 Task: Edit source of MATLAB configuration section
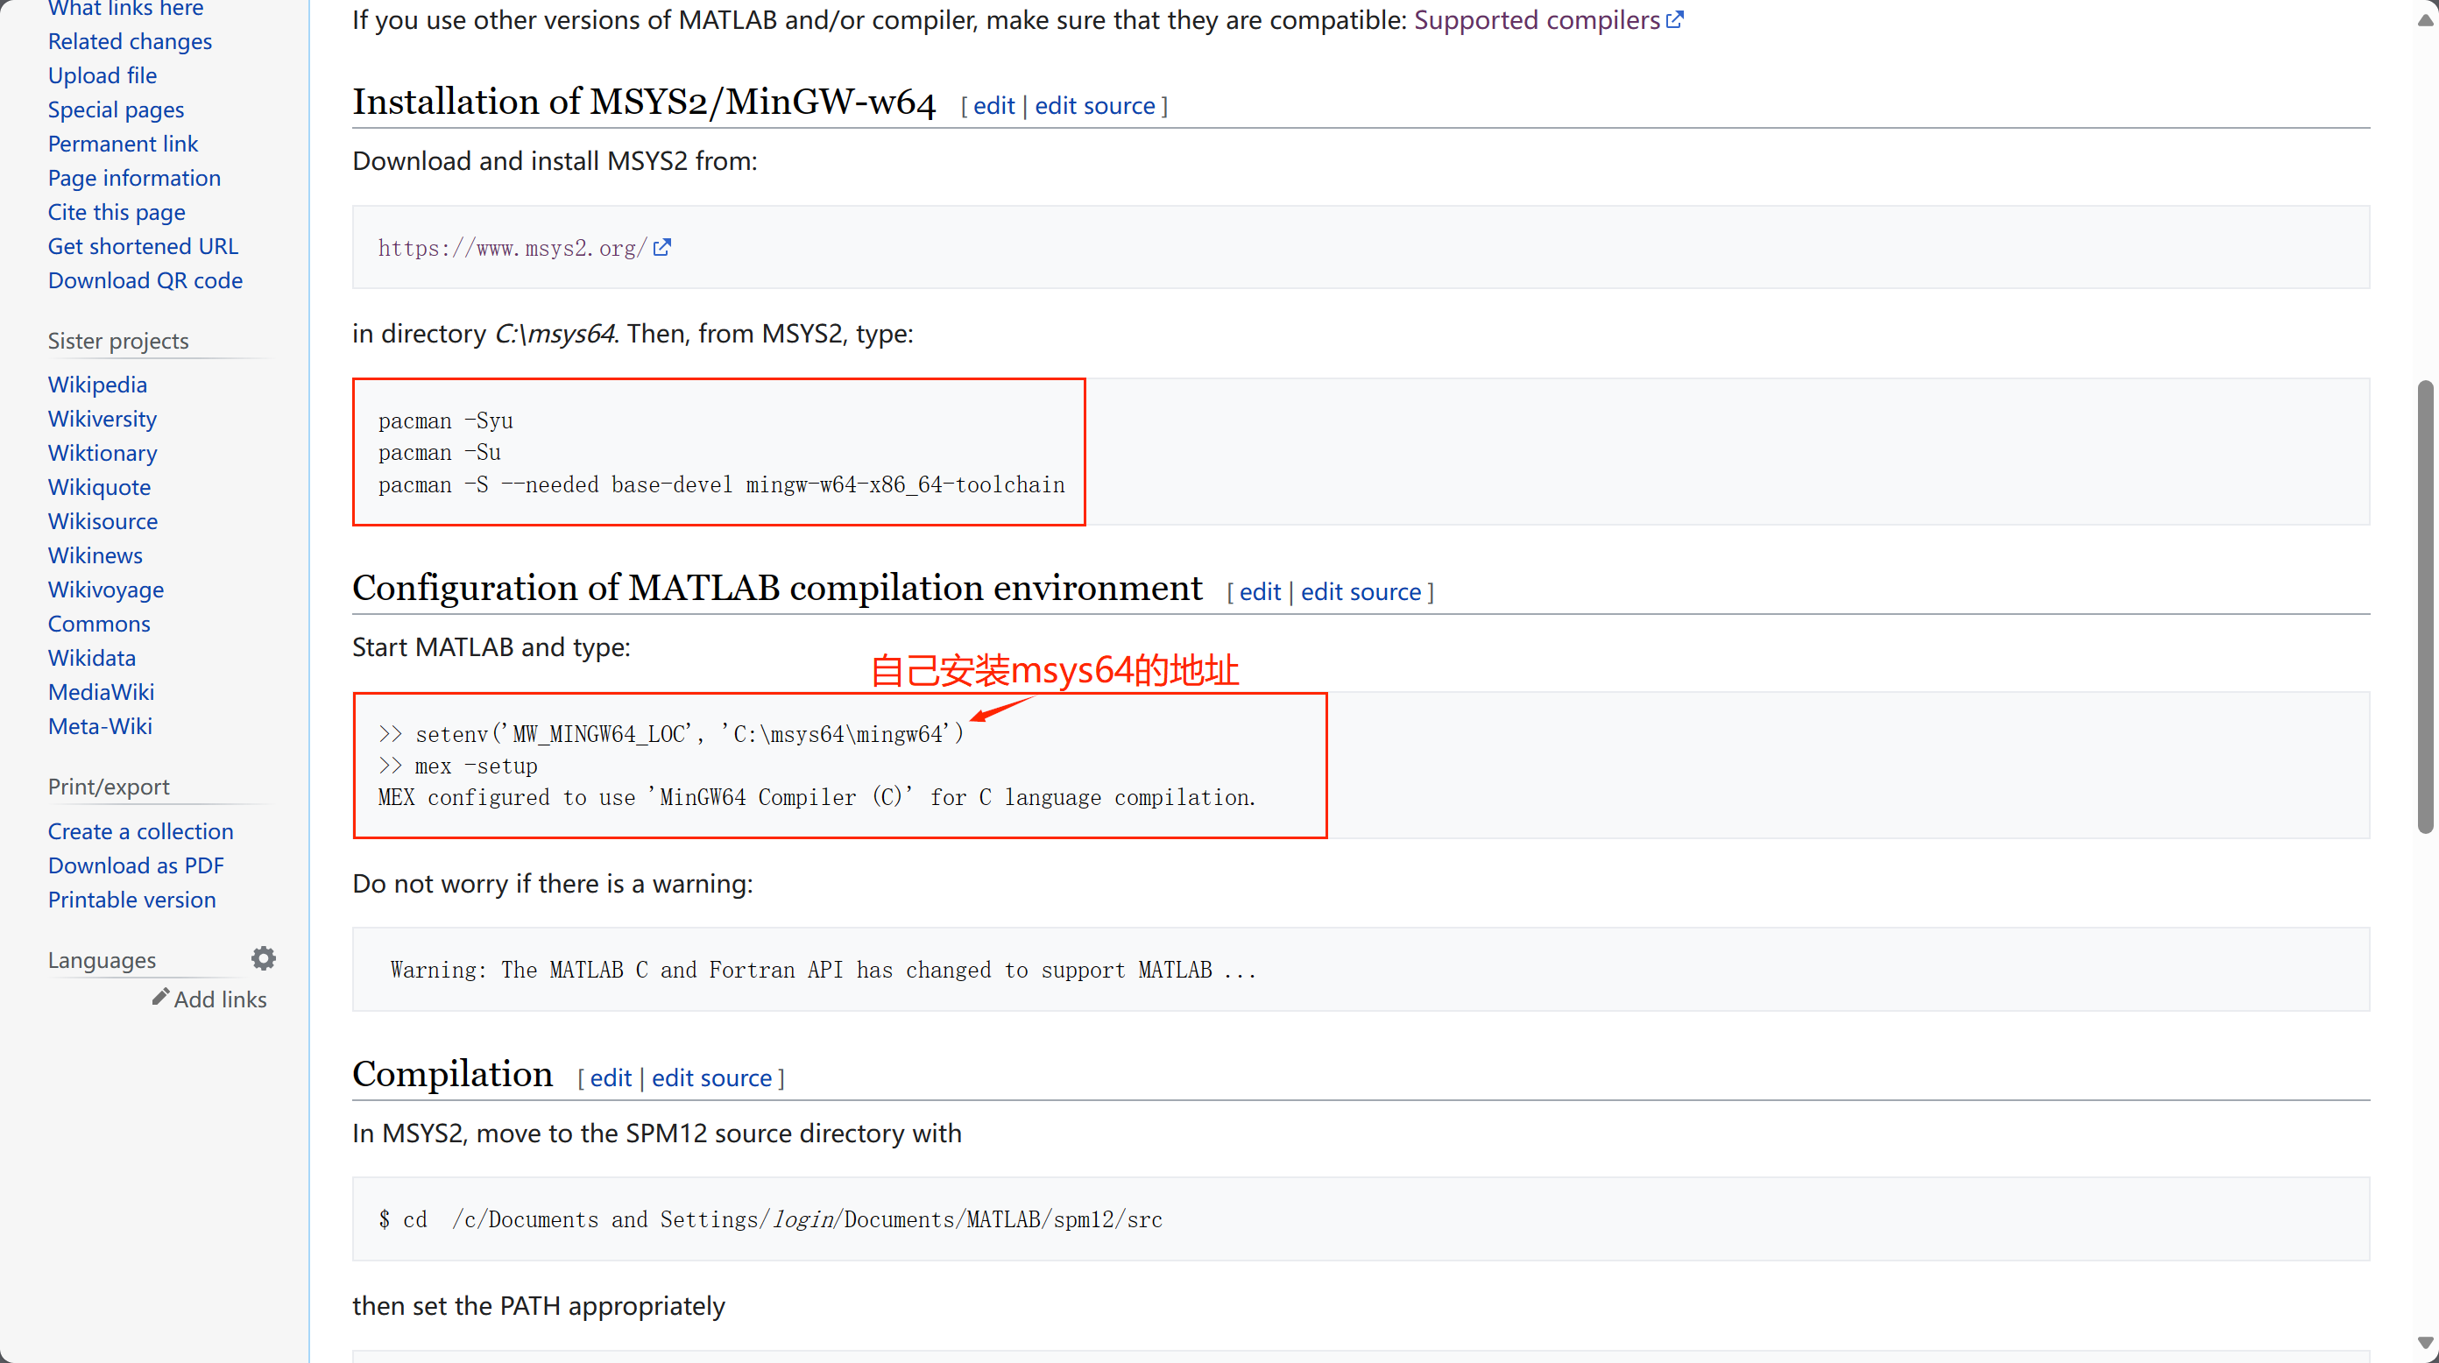click(x=1360, y=591)
